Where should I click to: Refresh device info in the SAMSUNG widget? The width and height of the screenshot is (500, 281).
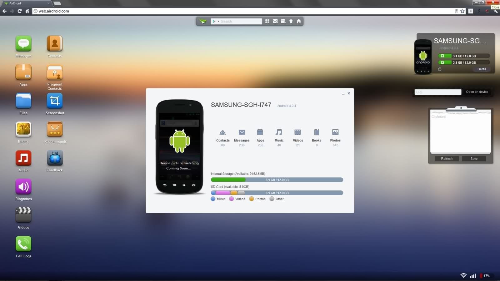coord(440,69)
